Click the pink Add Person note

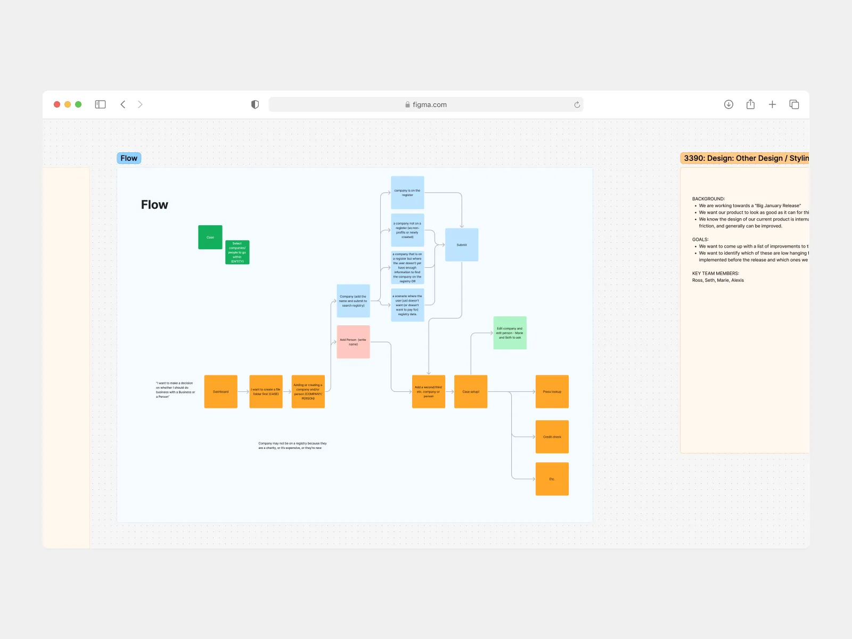[x=353, y=342]
